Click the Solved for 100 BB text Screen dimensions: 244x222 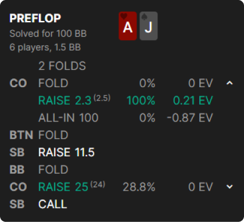click(x=48, y=34)
